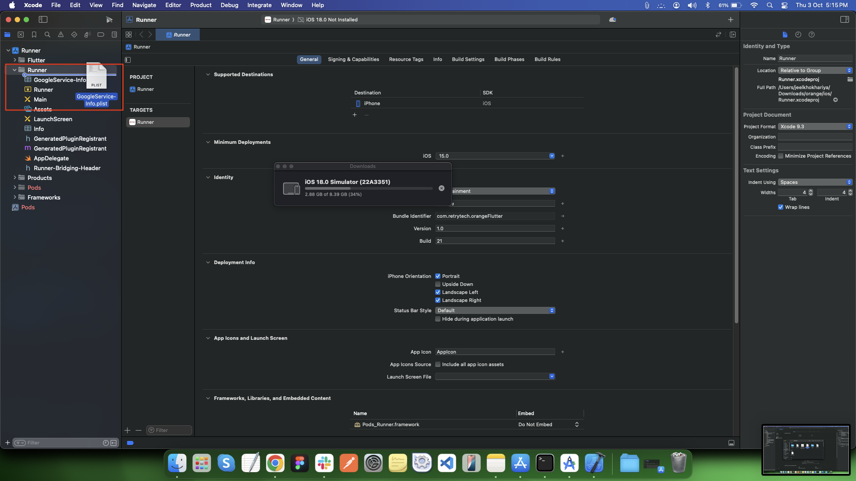Image resolution: width=856 pixels, height=481 pixels.
Task: Open the related items grid icon
Action: (x=128, y=35)
